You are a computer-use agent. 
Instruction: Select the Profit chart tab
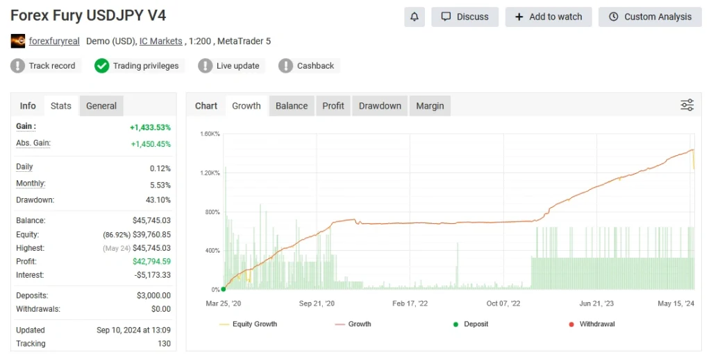[333, 106]
